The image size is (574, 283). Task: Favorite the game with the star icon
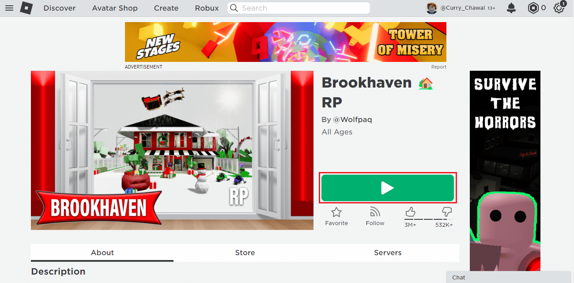[x=336, y=216]
